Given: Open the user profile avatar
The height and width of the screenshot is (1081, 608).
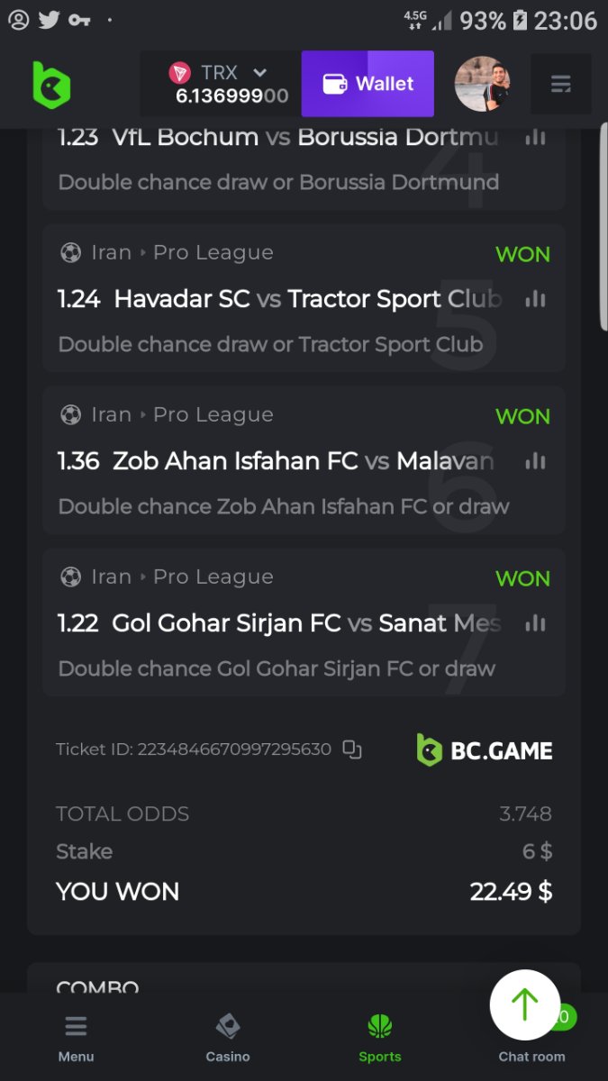Looking at the screenshot, I should (x=483, y=84).
